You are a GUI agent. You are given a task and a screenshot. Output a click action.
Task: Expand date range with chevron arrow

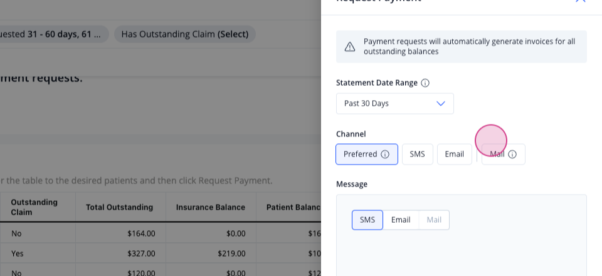441,103
